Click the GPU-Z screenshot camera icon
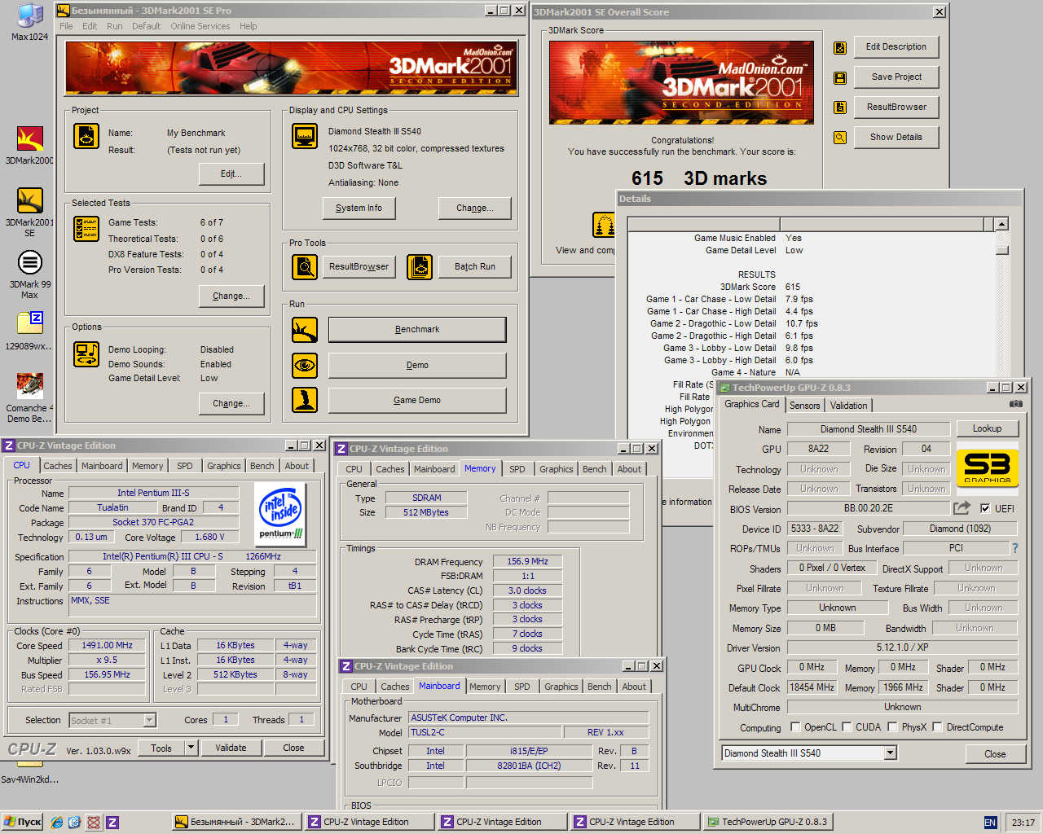 click(1015, 404)
